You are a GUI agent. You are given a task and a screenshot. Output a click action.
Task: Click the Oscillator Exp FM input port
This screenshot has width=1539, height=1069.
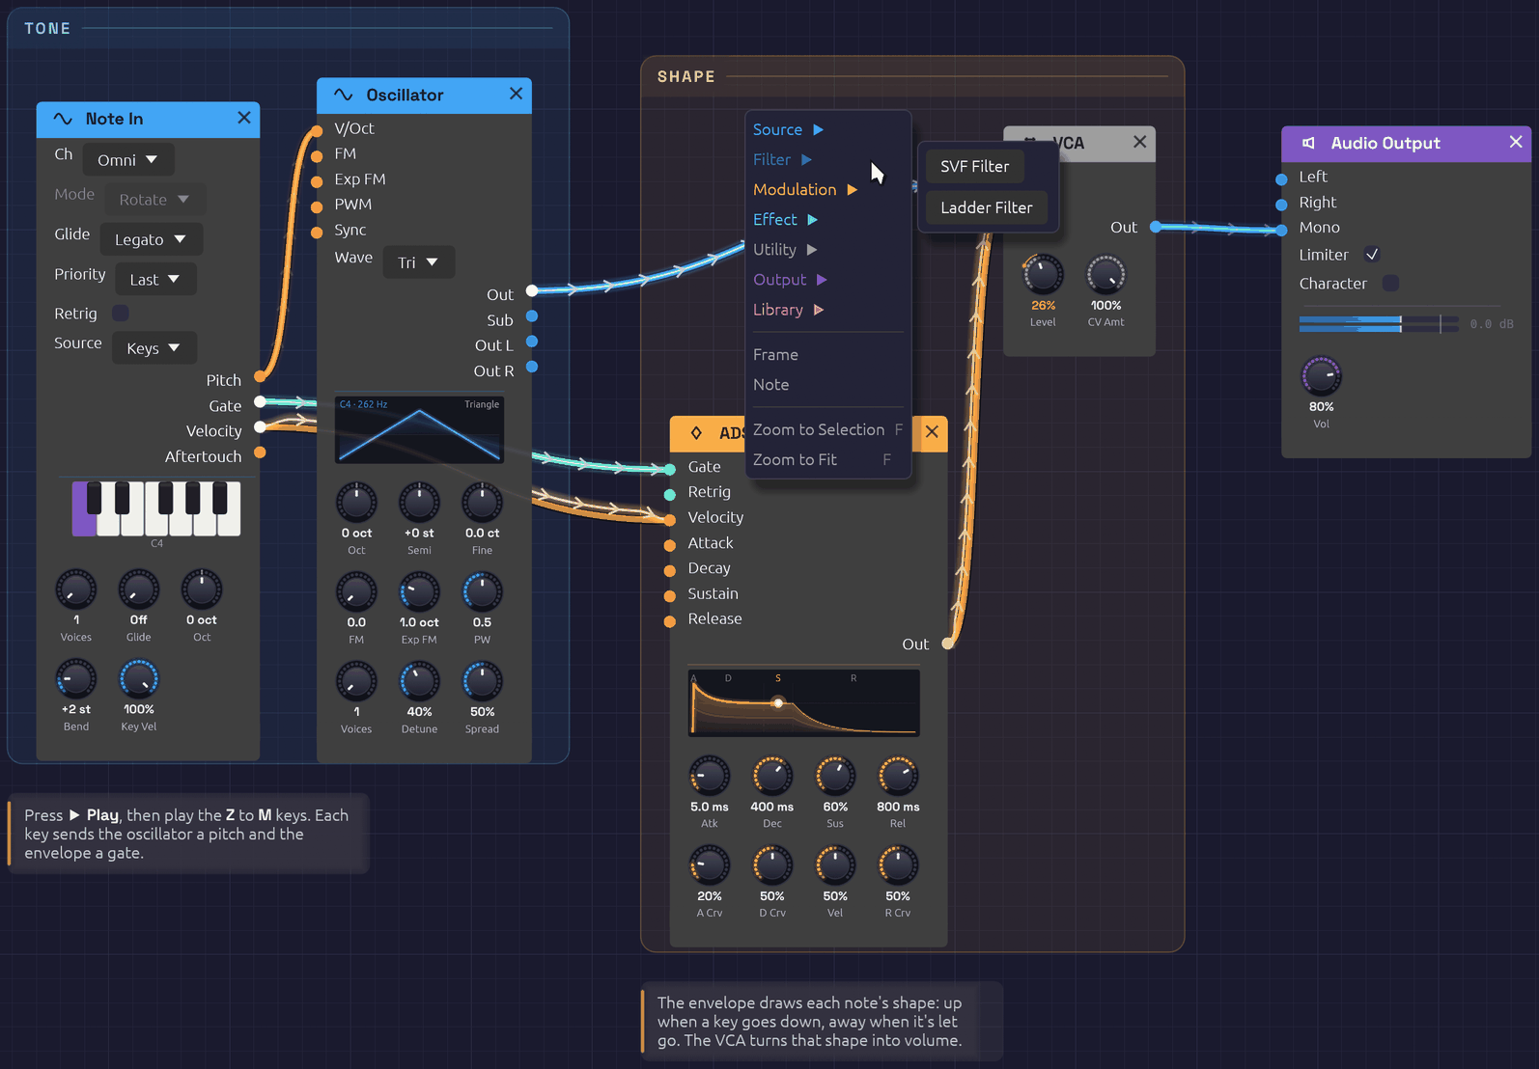317,181
